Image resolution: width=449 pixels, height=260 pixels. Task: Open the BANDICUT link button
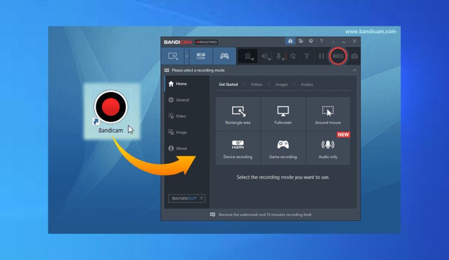(x=187, y=198)
